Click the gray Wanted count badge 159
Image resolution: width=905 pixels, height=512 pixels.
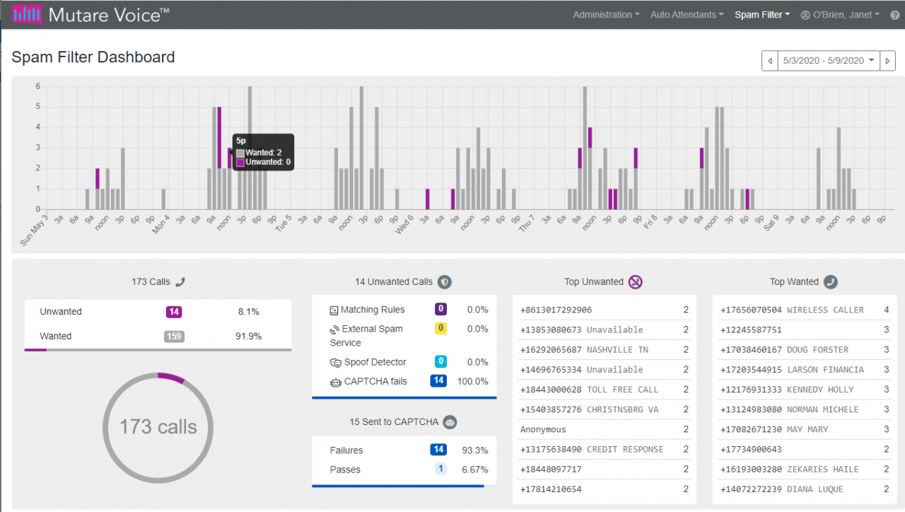pyautogui.click(x=174, y=337)
